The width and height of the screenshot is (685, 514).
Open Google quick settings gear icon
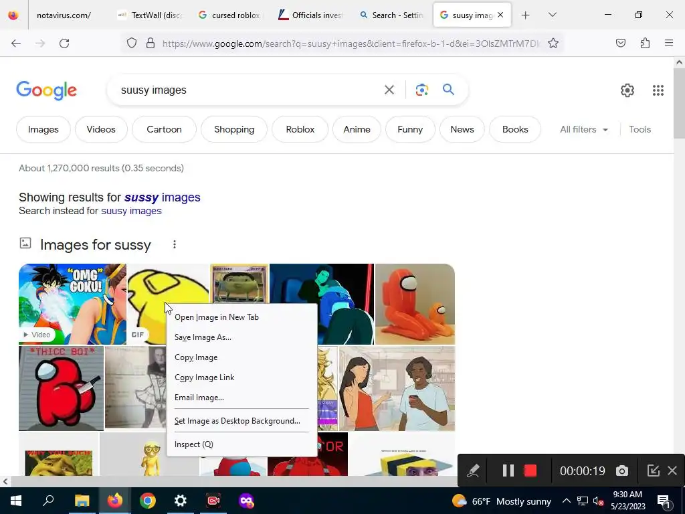point(627,90)
